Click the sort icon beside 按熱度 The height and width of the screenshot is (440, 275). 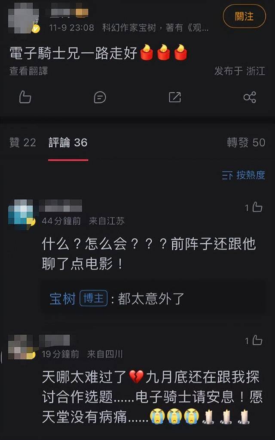tap(227, 176)
